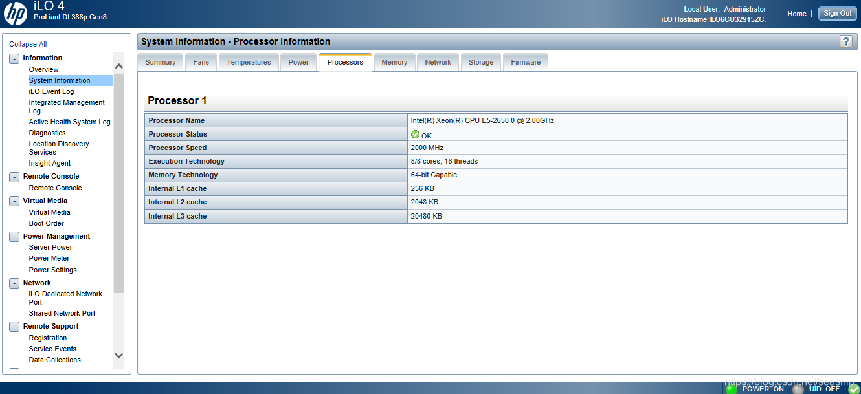
Task: Open the Memory tab
Action: pyautogui.click(x=394, y=63)
